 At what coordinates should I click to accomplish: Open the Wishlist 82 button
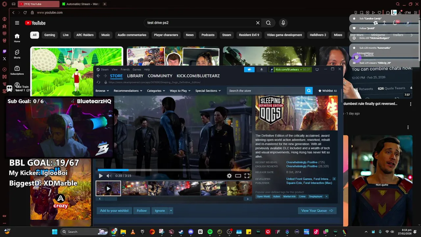327,91
